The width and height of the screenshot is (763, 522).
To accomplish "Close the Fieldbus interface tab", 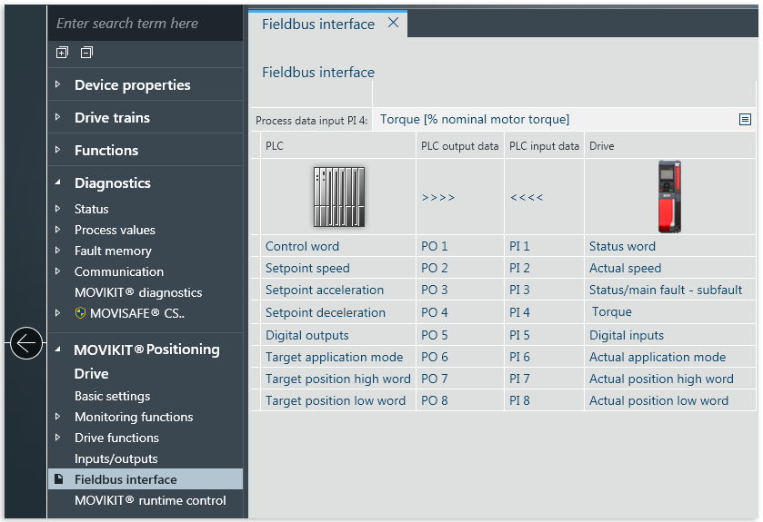I will [x=393, y=24].
